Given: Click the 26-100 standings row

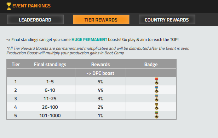Looking at the screenshot, I should tap(91, 107).
